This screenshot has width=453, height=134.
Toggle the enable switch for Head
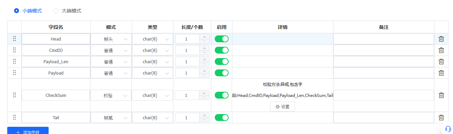[x=222, y=39]
